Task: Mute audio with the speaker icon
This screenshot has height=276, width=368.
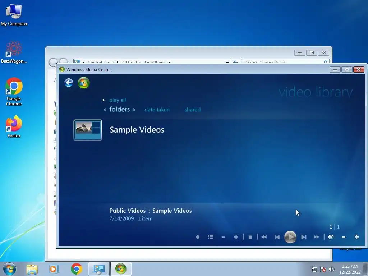Action: [331, 237]
